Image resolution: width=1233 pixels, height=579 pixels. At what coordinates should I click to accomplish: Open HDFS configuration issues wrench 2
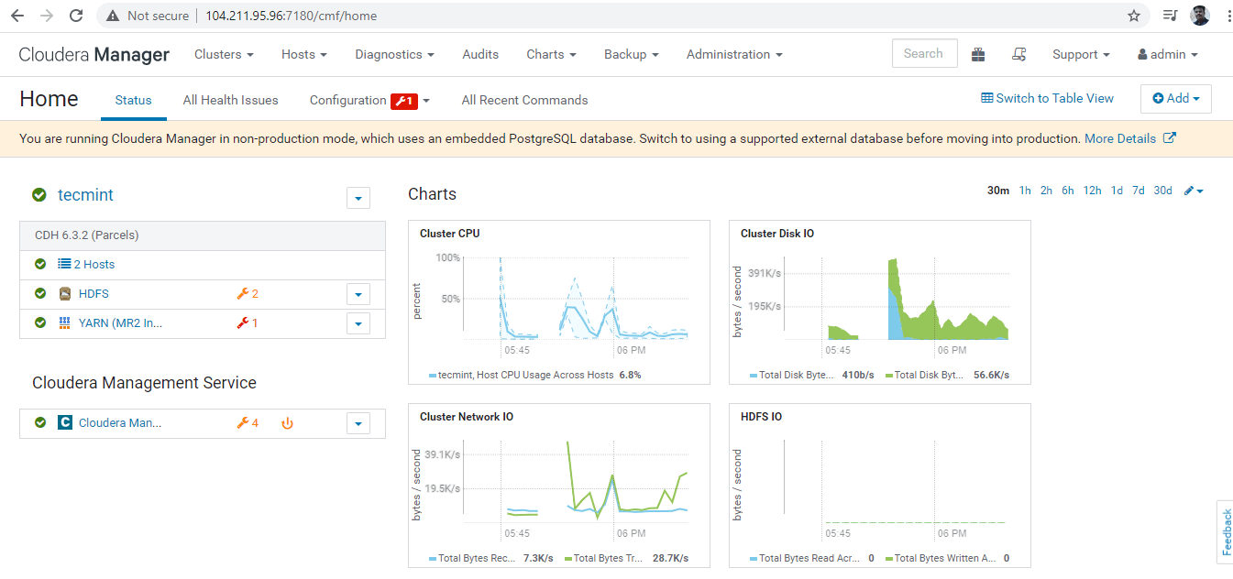tap(248, 294)
